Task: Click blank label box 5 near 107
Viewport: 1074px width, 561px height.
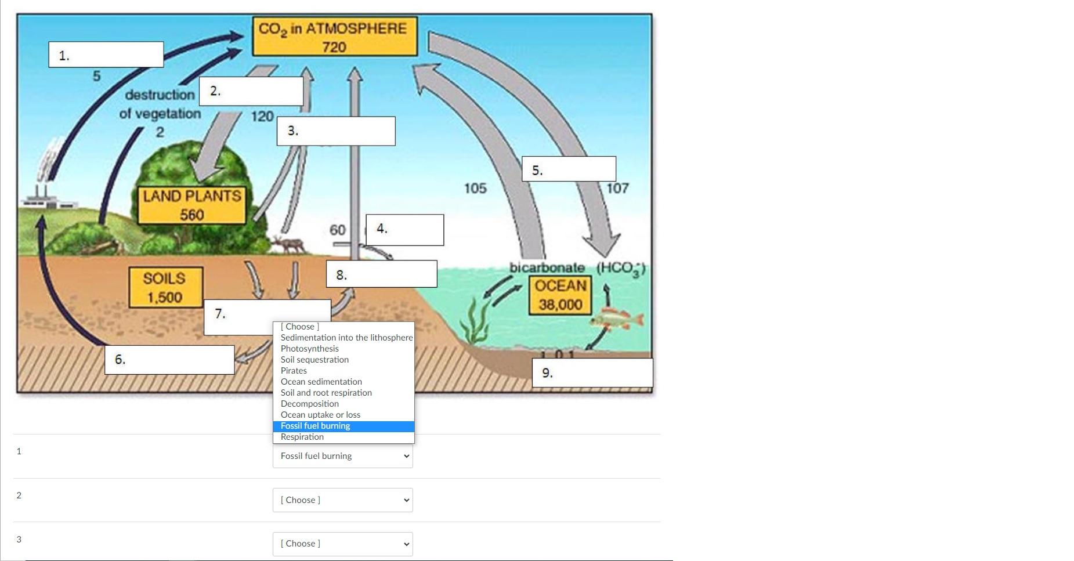Action: 569,169
